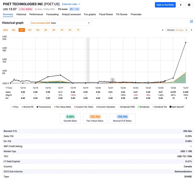
Task: Click the Add to Portfolio button
Action: click(x=165, y=5)
